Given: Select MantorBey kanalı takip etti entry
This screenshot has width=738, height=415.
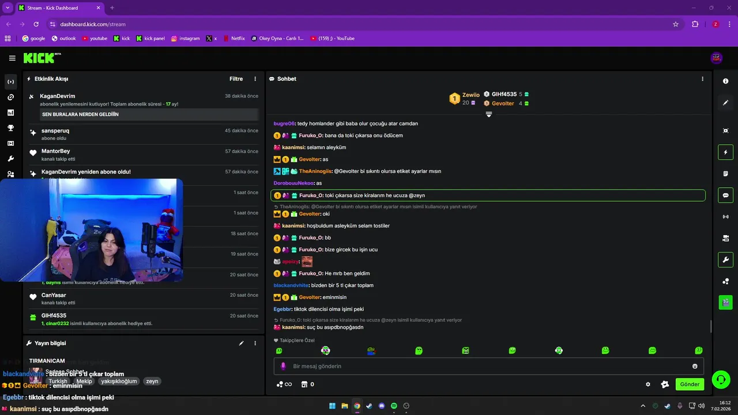Looking at the screenshot, I should click(x=143, y=154).
